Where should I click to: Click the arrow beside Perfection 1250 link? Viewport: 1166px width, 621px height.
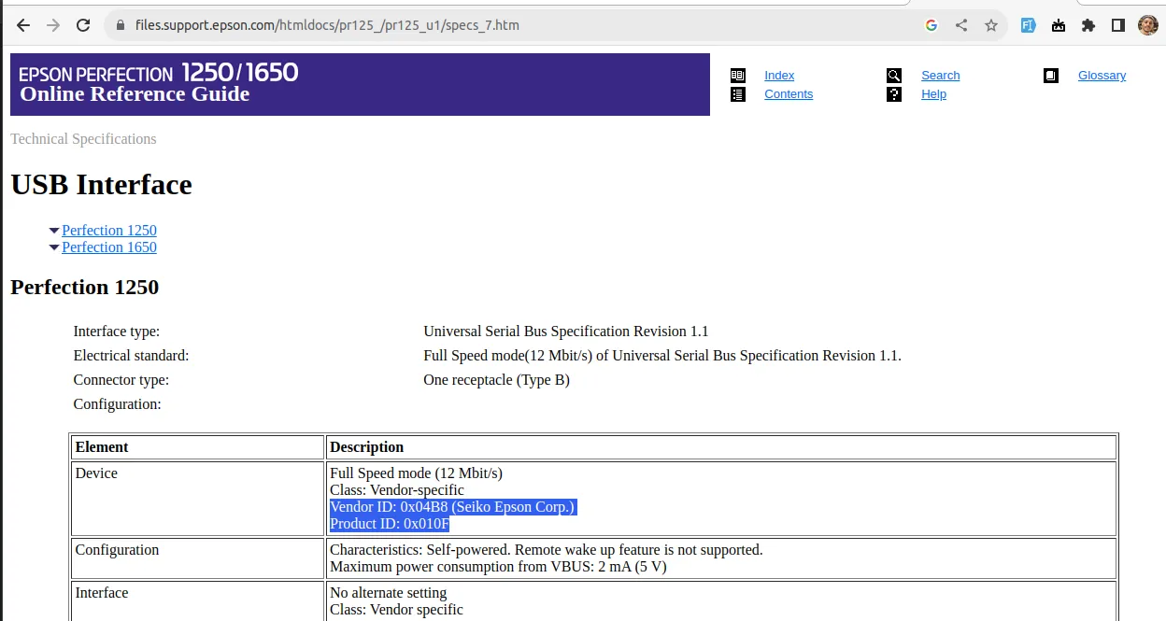pyautogui.click(x=54, y=231)
